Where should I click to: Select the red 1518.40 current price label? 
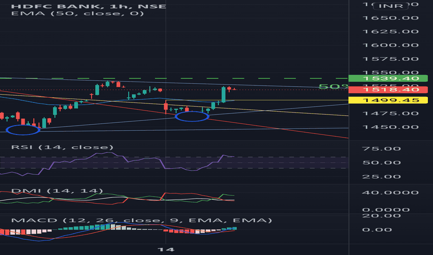pos(388,89)
